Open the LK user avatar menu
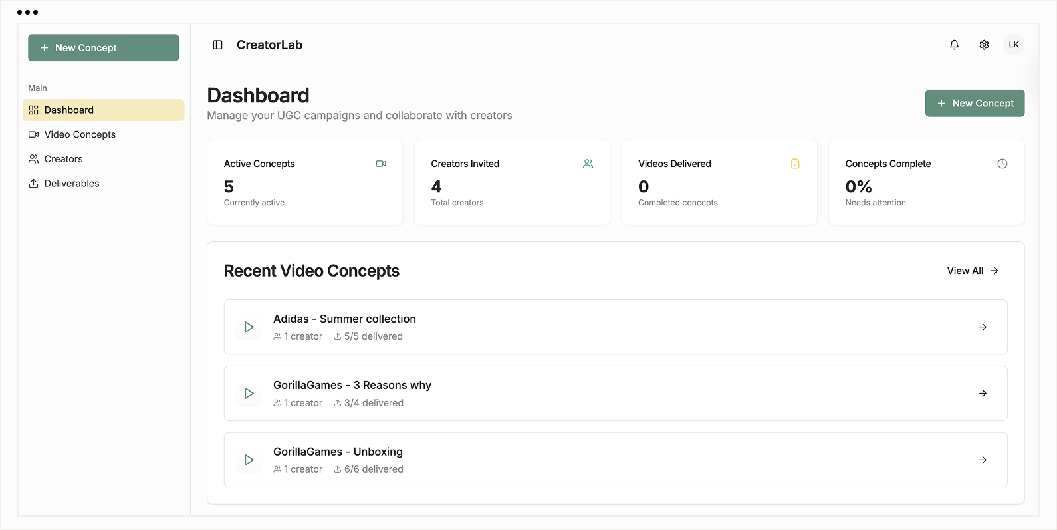This screenshot has width=1057, height=530. click(x=1013, y=45)
